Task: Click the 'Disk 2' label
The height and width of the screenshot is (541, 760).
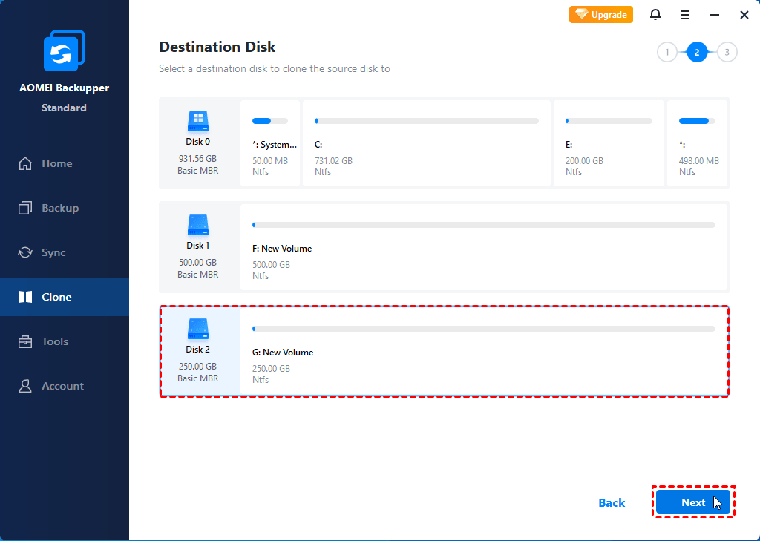Action: pos(197,349)
